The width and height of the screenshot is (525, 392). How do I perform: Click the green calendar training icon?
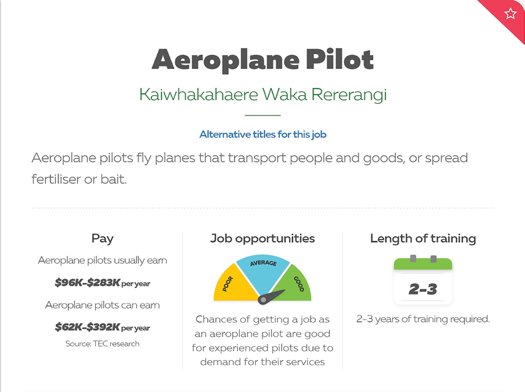click(x=423, y=280)
